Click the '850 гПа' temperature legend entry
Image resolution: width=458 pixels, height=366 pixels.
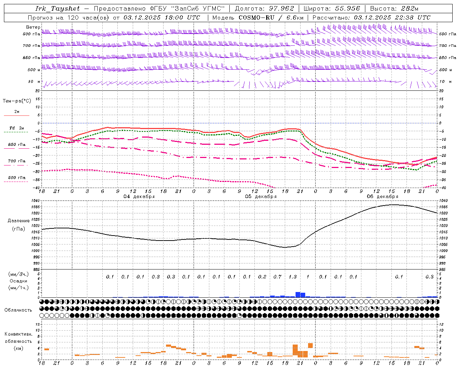pyautogui.click(x=17, y=145)
